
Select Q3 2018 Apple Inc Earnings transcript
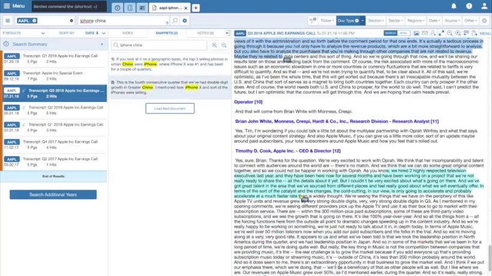[x=54, y=93]
